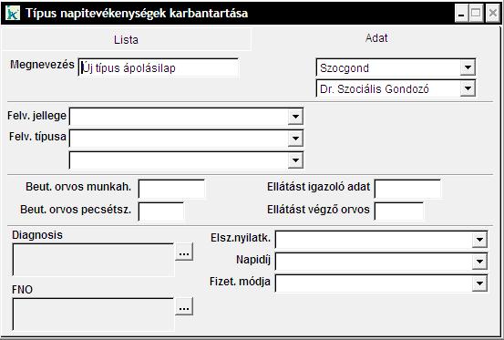Image resolution: width=504 pixels, height=340 pixels.
Task: Expand the Dr. Szociális Gondozó dropdown
Action: pos(396,88)
